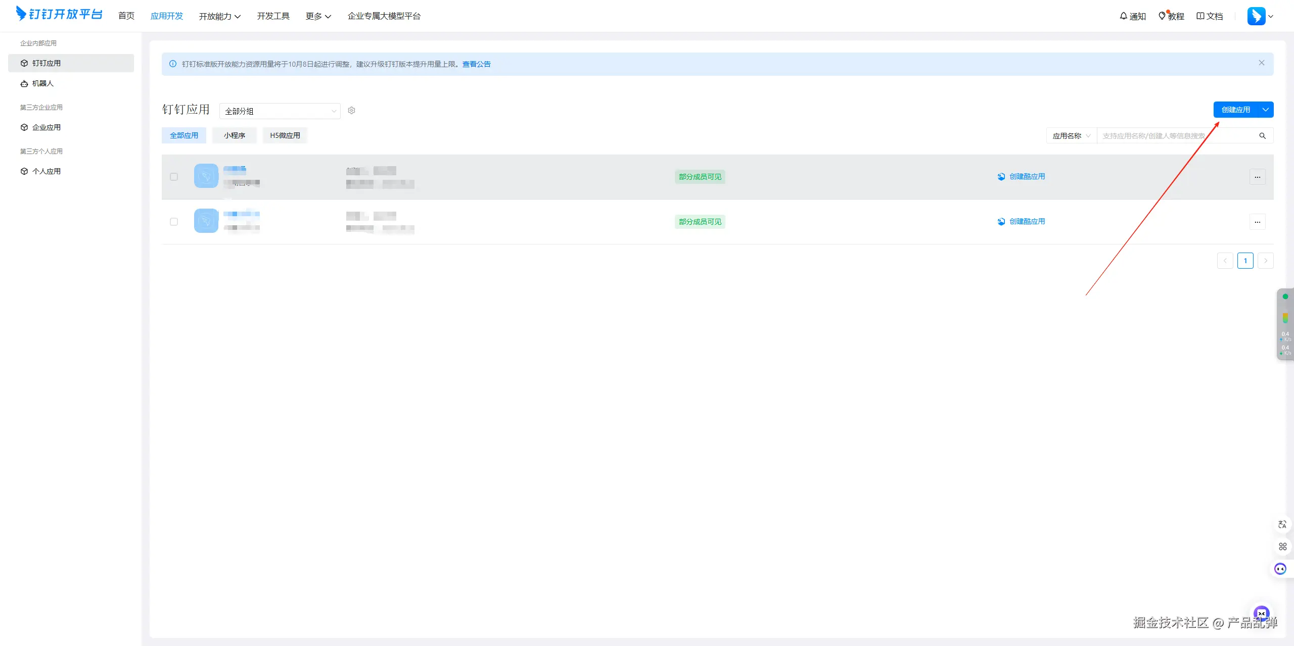The width and height of the screenshot is (1294, 646).
Task: Click the translate icon on right edge
Action: [x=1282, y=524]
